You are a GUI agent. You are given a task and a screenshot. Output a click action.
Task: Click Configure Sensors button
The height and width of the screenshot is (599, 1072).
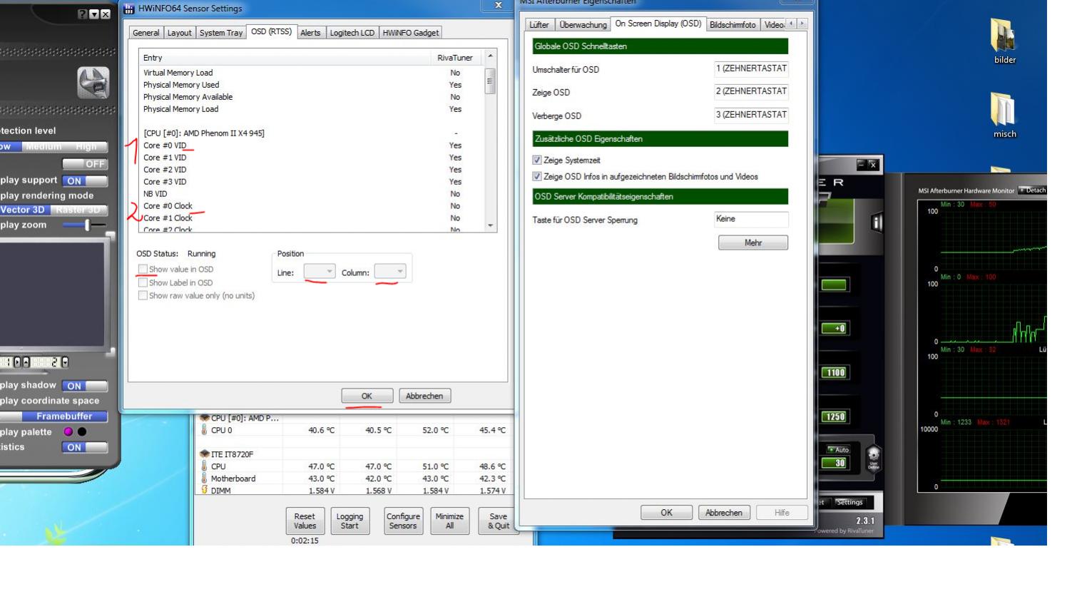pyautogui.click(x=403, y=521)
